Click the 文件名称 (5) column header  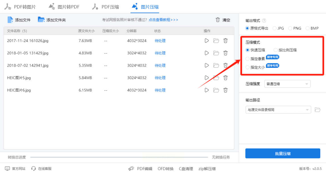pos(17,31)
